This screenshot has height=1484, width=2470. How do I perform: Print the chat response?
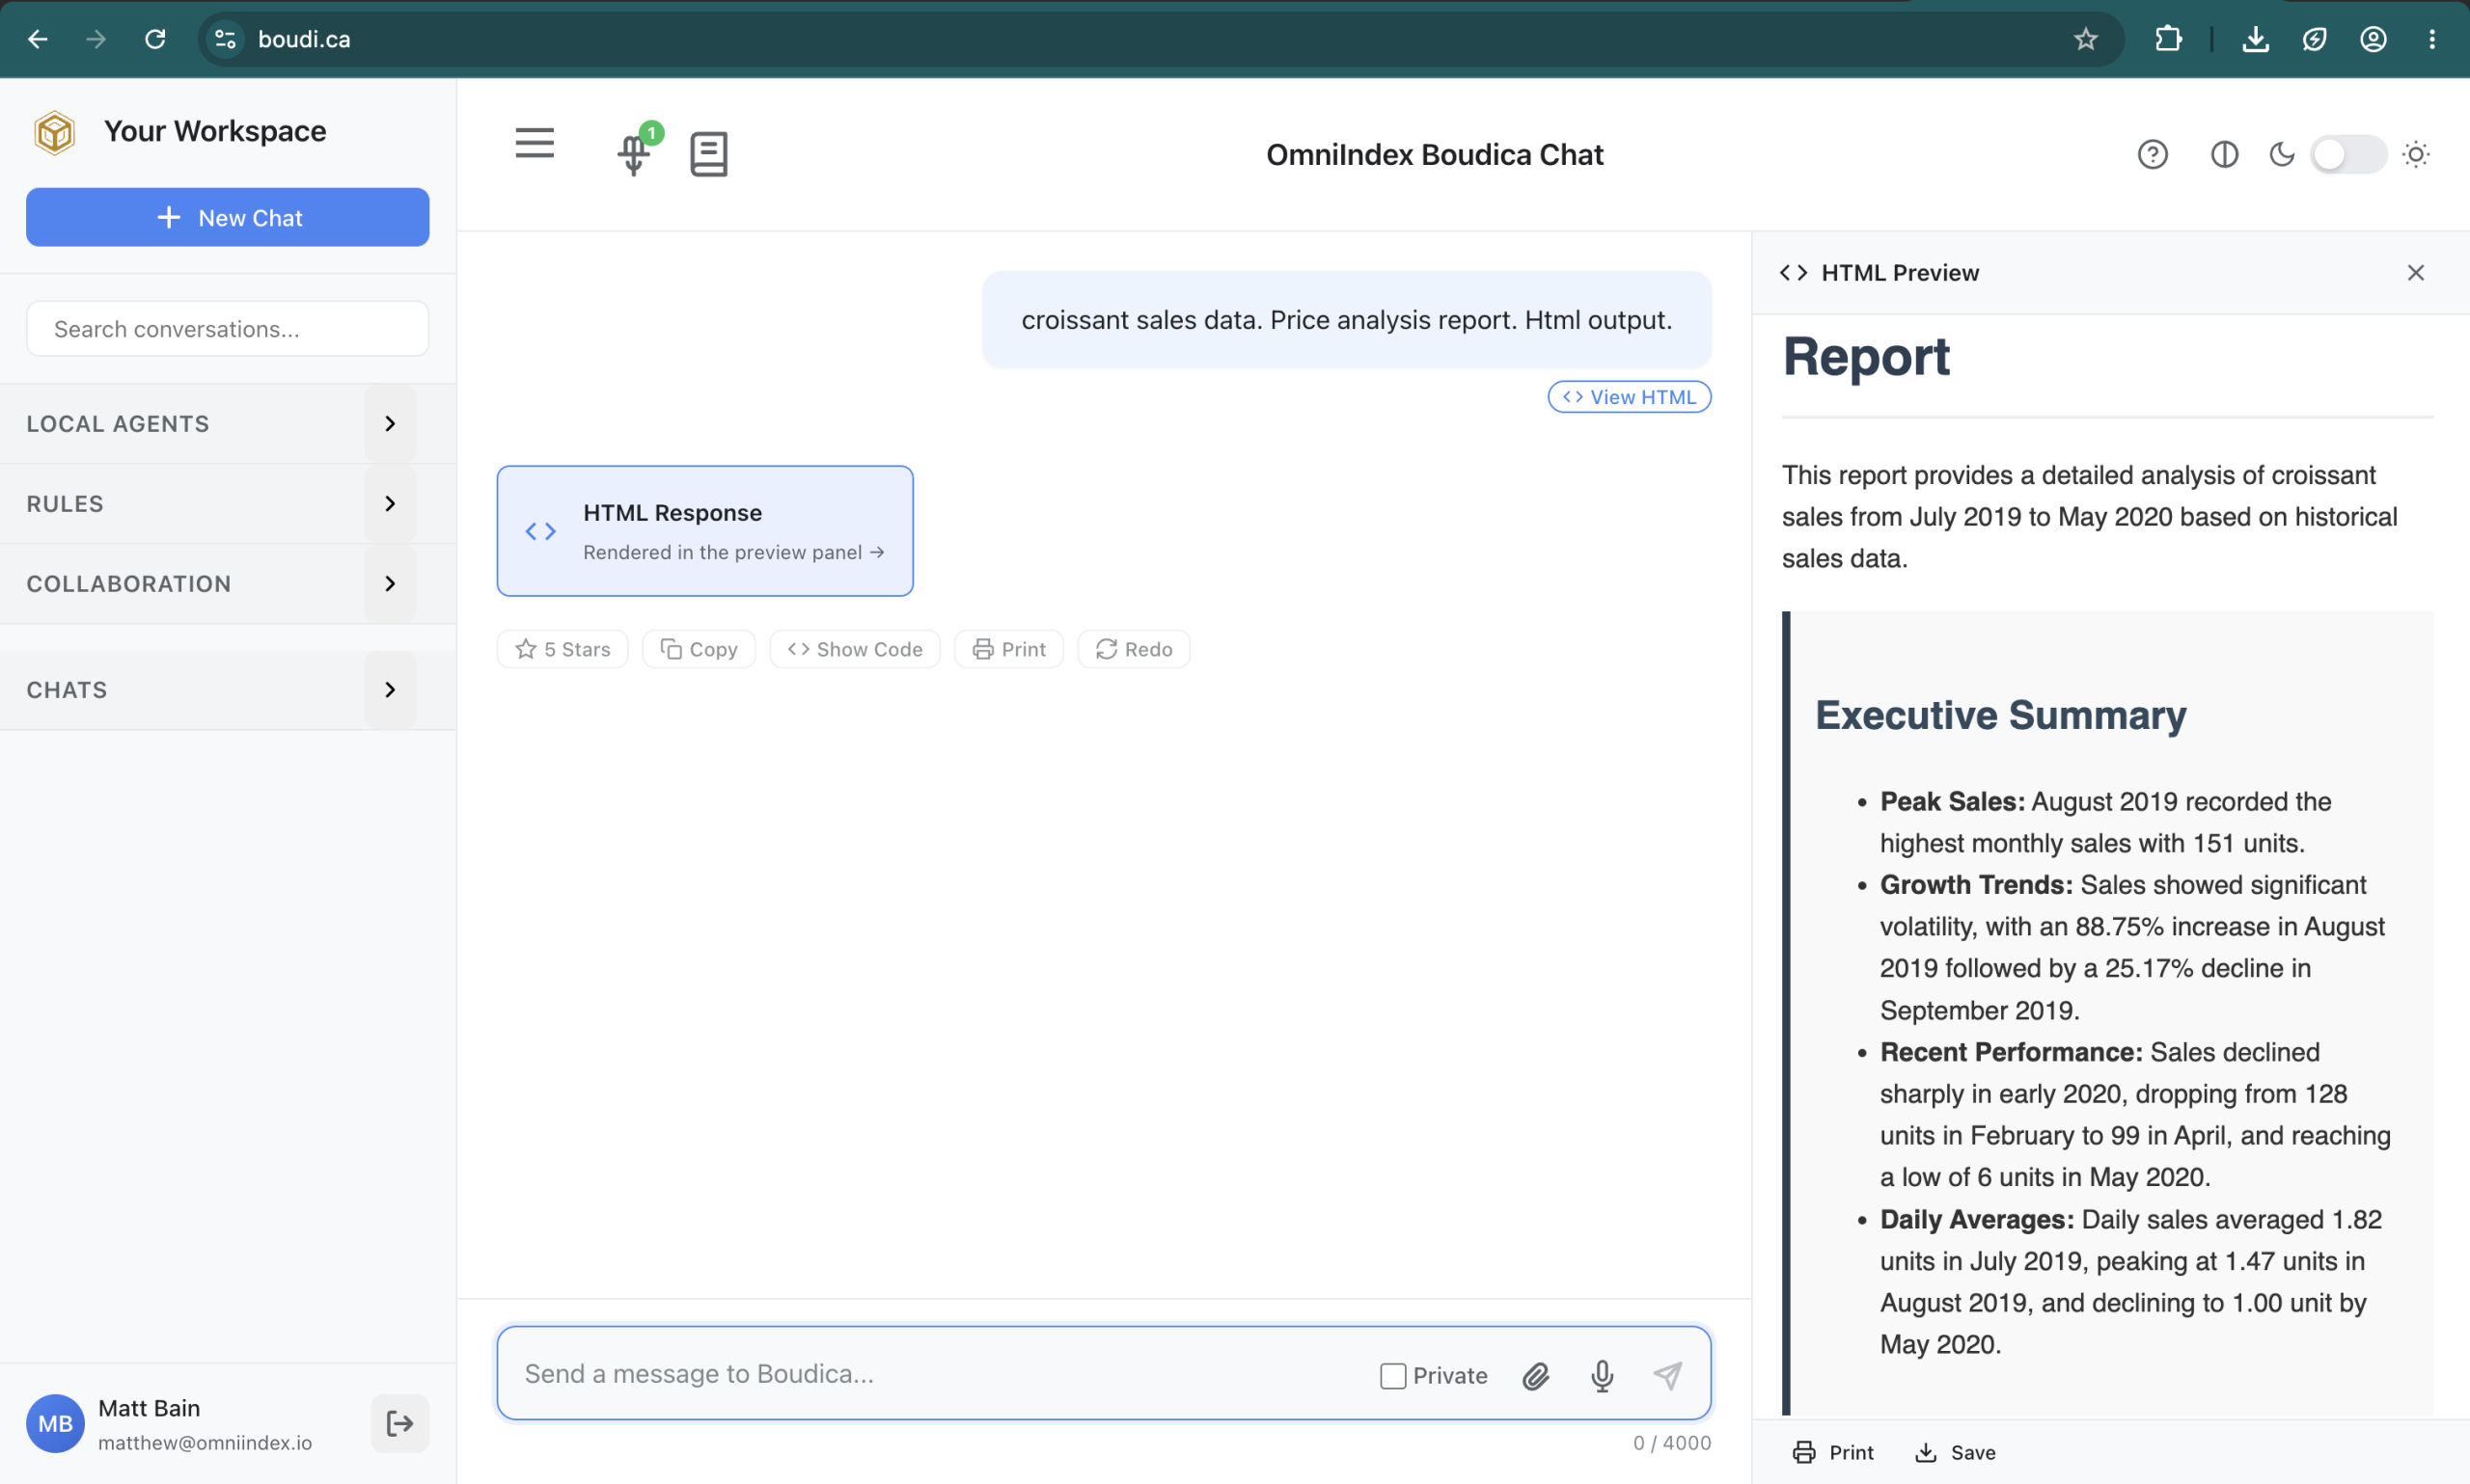click(x=1008, y=649)
